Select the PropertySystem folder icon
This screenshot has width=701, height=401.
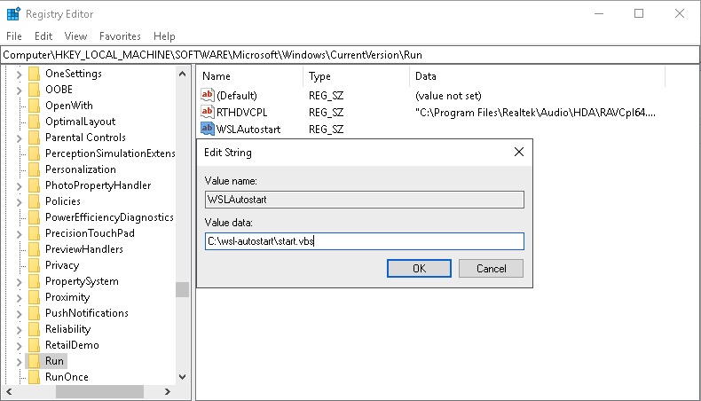click(x=34, y=281)
